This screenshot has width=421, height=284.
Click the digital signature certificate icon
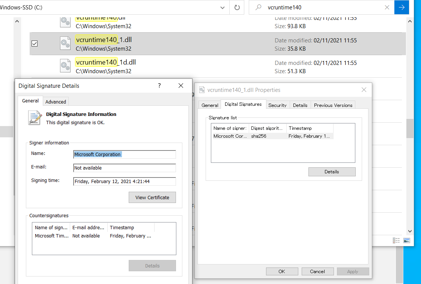click(x=35, y=118)
